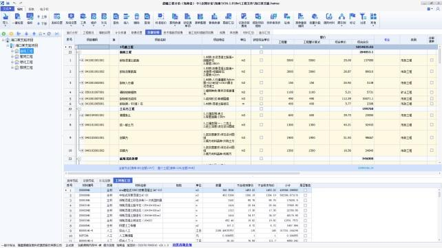Click the 专业 column header
This screenshot has width=442, height=248.
pyautogui.click(x=387, y=40)
